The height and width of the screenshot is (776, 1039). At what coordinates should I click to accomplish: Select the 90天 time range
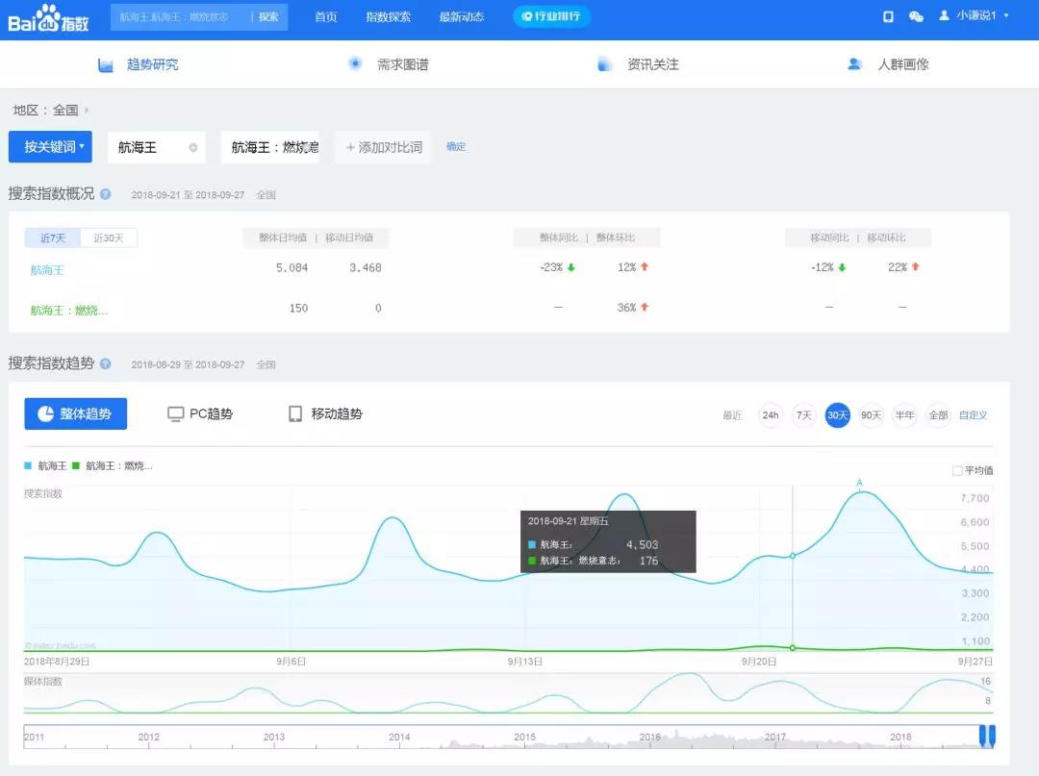click(871, 415)
